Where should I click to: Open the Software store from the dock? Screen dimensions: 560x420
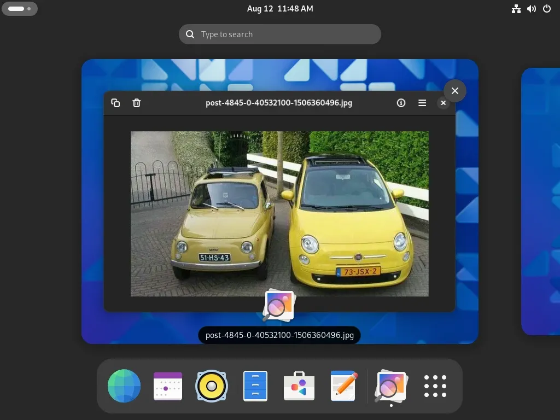coord(299,386)
